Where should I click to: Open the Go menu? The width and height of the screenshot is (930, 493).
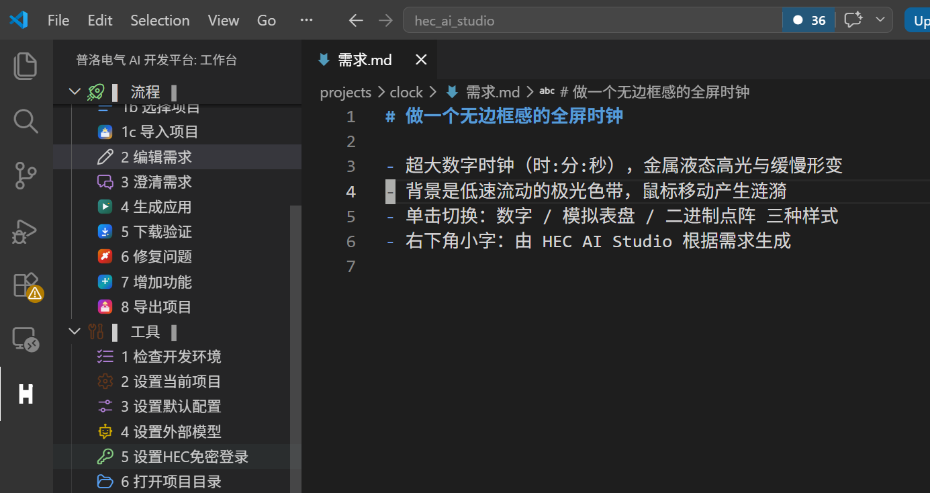(x=267, y=20)
